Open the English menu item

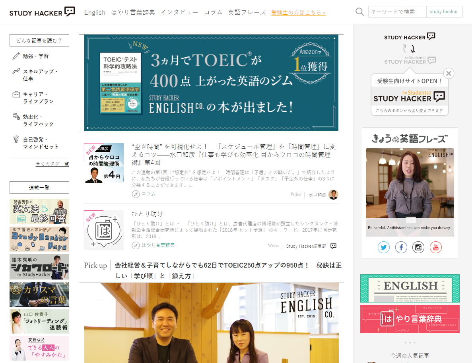95,12
